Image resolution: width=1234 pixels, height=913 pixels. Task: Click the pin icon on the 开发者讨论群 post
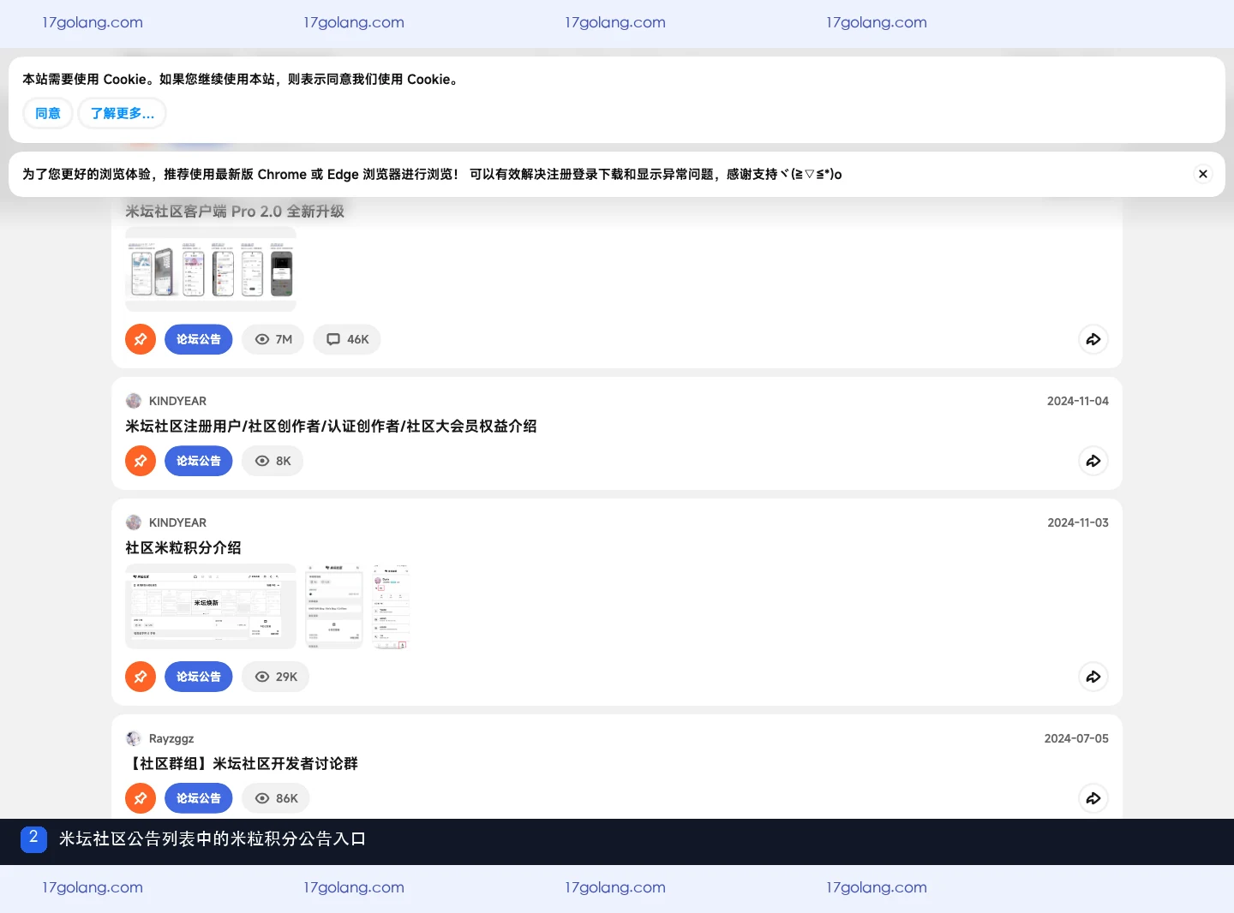click(141, 798)
